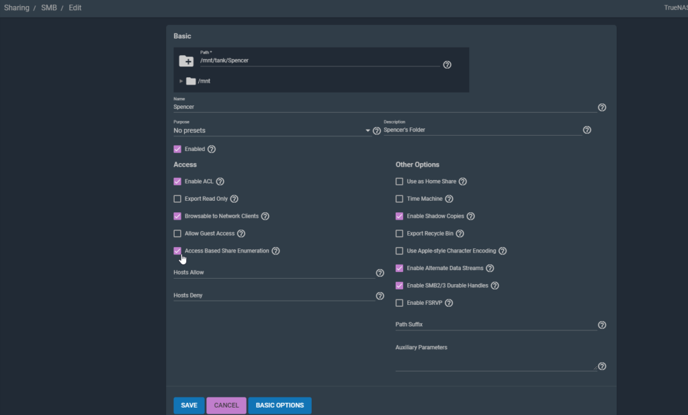
Task: Check Allow Guest Access
Action: [177, 234]
